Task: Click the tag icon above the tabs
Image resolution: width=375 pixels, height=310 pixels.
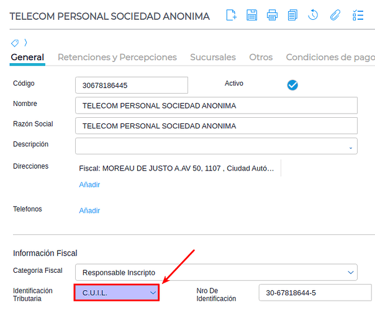Action: click(15, 43)
